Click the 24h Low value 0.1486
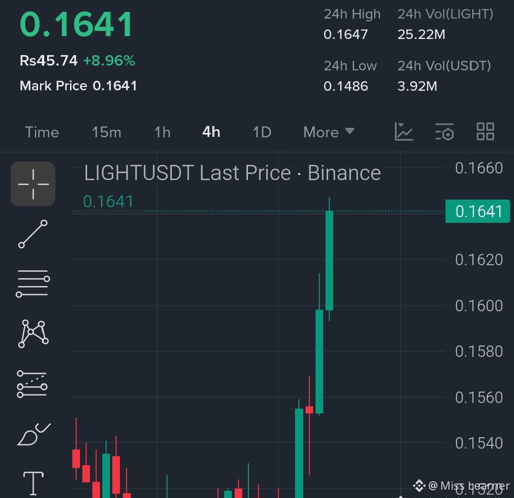Screen dimensions: 514x498 pyautogui.click(x=346, y=86)
